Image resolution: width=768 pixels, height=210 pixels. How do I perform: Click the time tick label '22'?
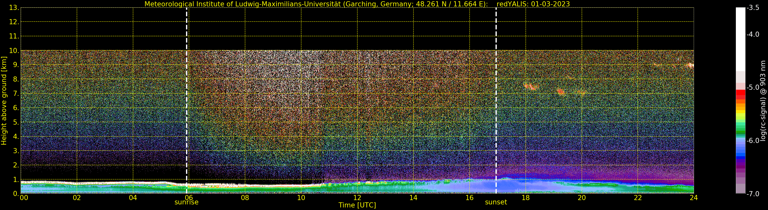(637, 198)
